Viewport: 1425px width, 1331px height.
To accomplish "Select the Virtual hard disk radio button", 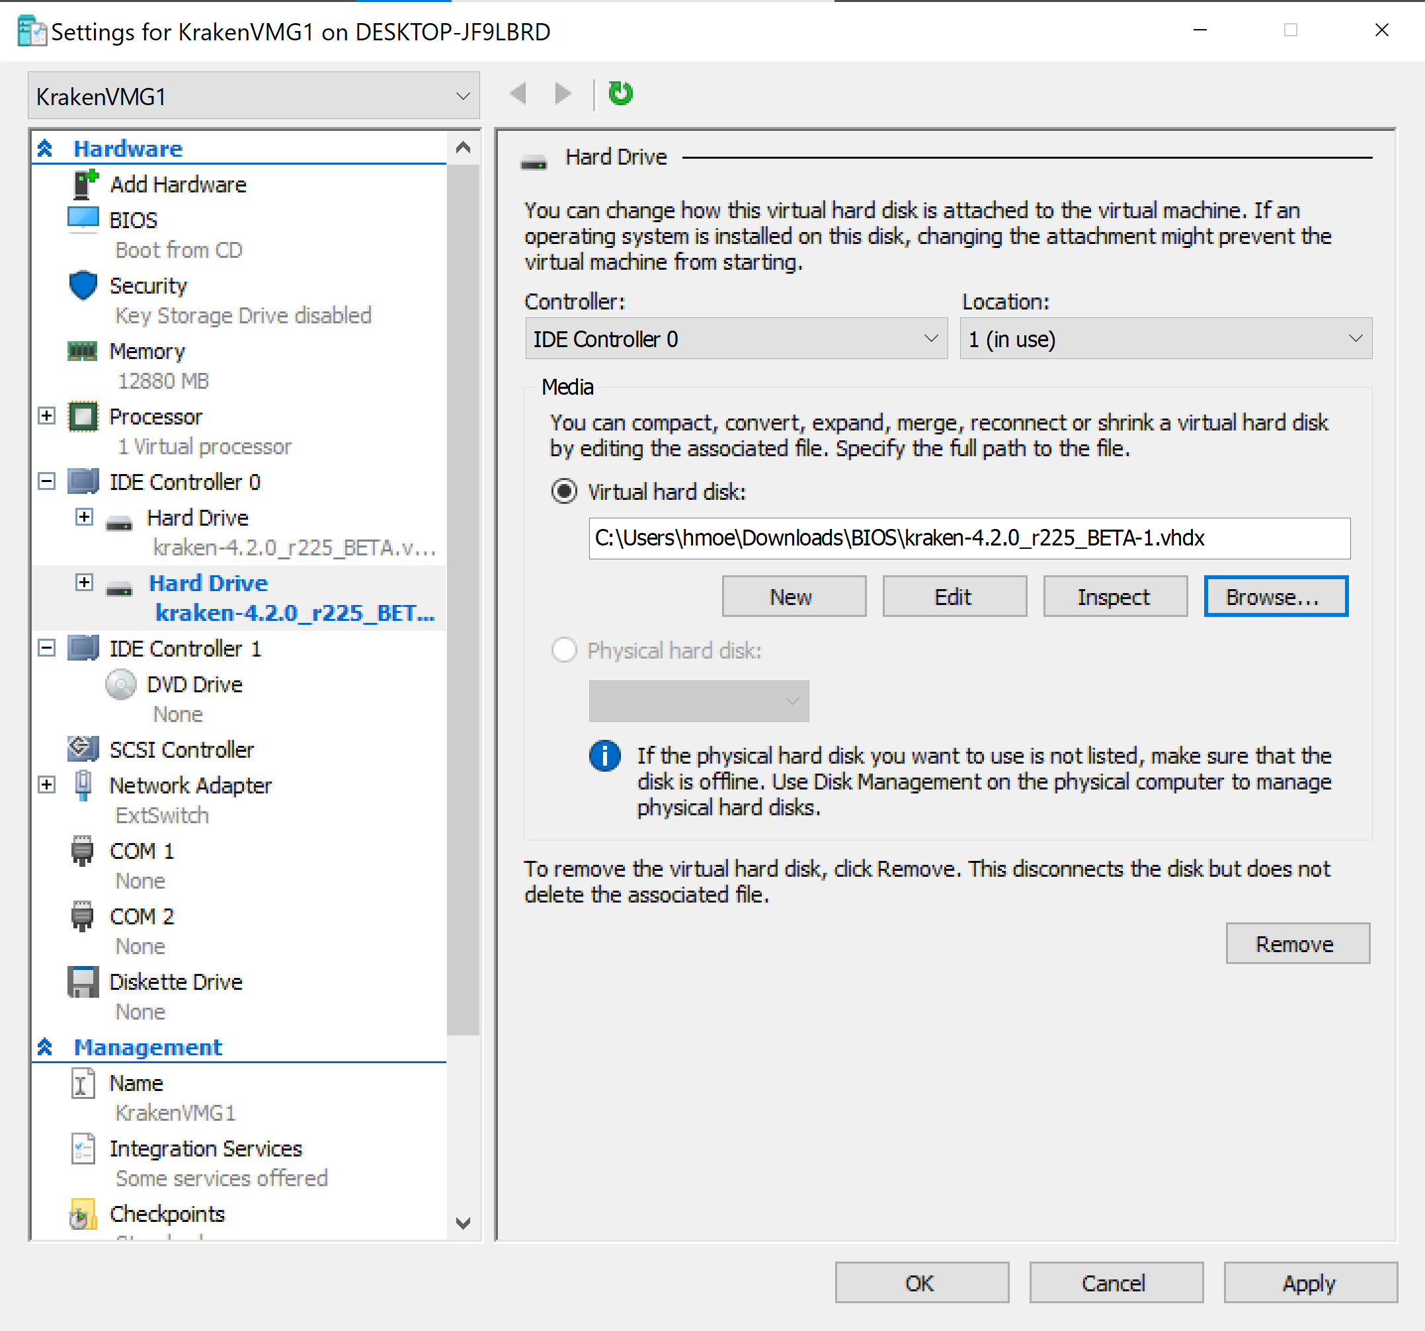I will [x=564, y=492].
